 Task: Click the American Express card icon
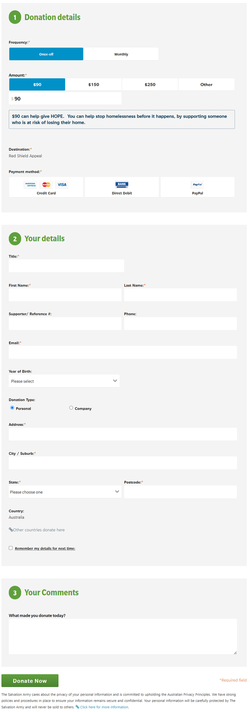tap(30, 185)
